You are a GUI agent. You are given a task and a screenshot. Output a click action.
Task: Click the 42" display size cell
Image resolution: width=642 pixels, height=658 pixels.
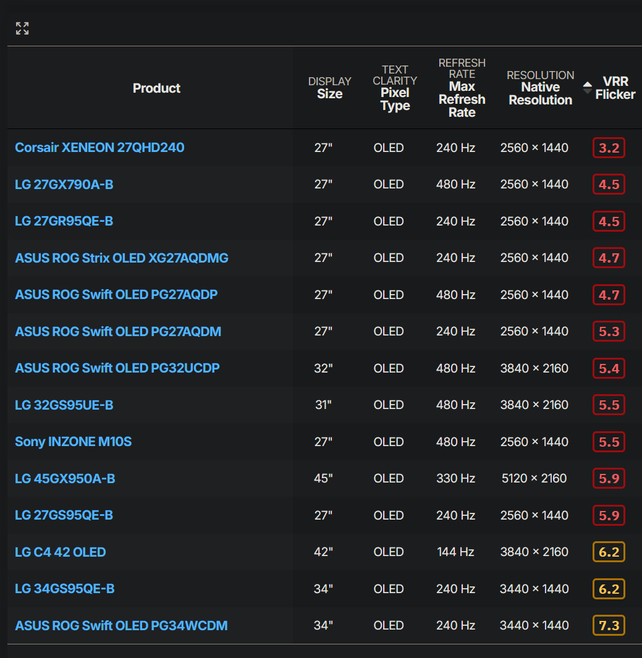324,552
